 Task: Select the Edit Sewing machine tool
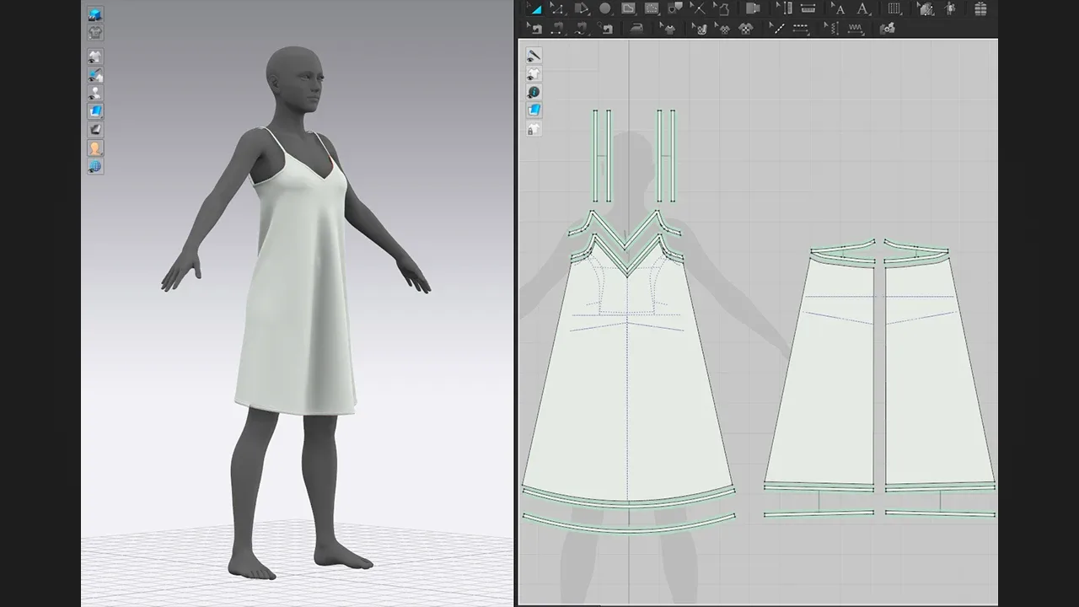tap(534, 28)
